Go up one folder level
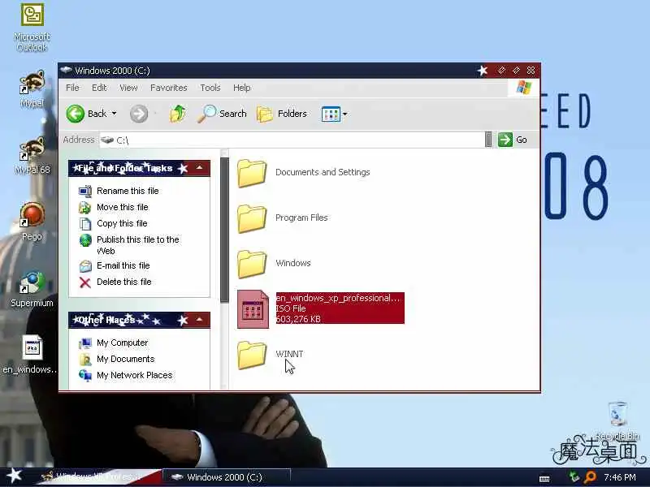The width and height of the screenshot is (650, 487). tap(178, 114)
